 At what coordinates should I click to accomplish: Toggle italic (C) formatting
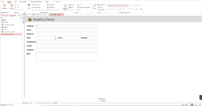tap(111, 9)
